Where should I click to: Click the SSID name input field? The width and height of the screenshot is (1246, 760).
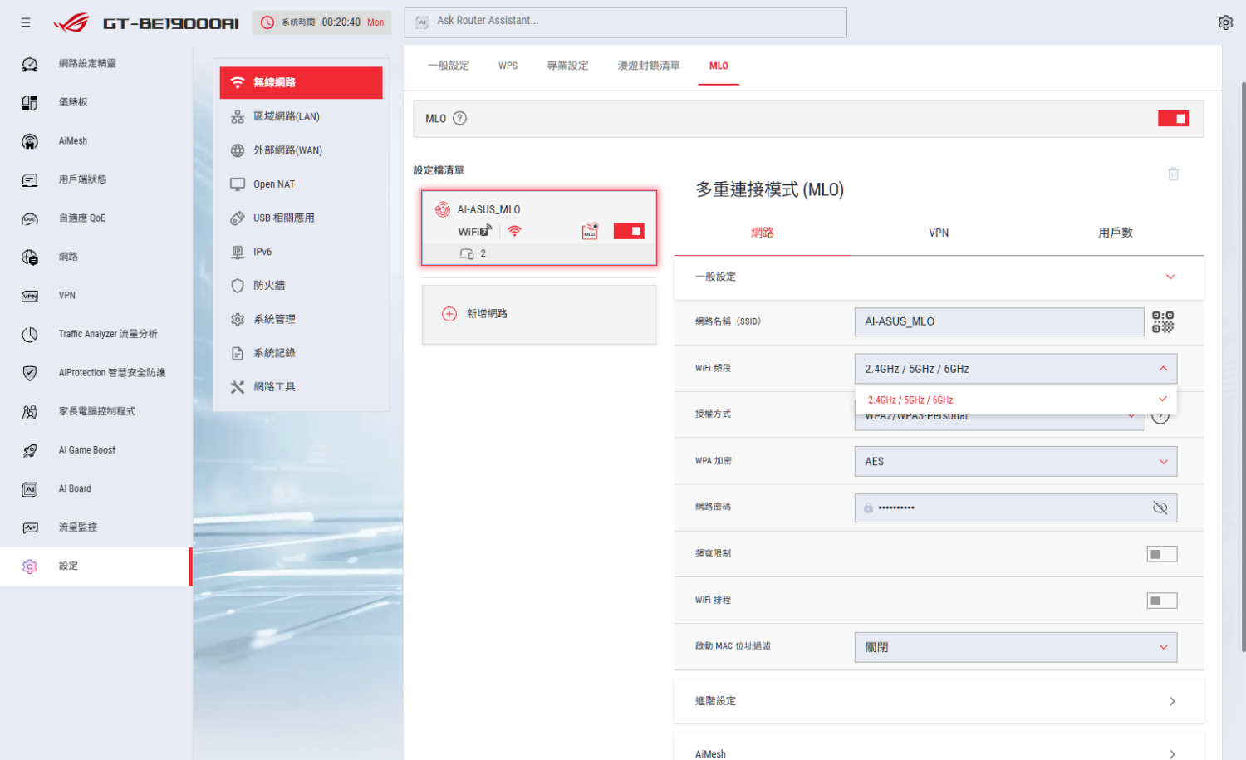click(x=999, y=321)
